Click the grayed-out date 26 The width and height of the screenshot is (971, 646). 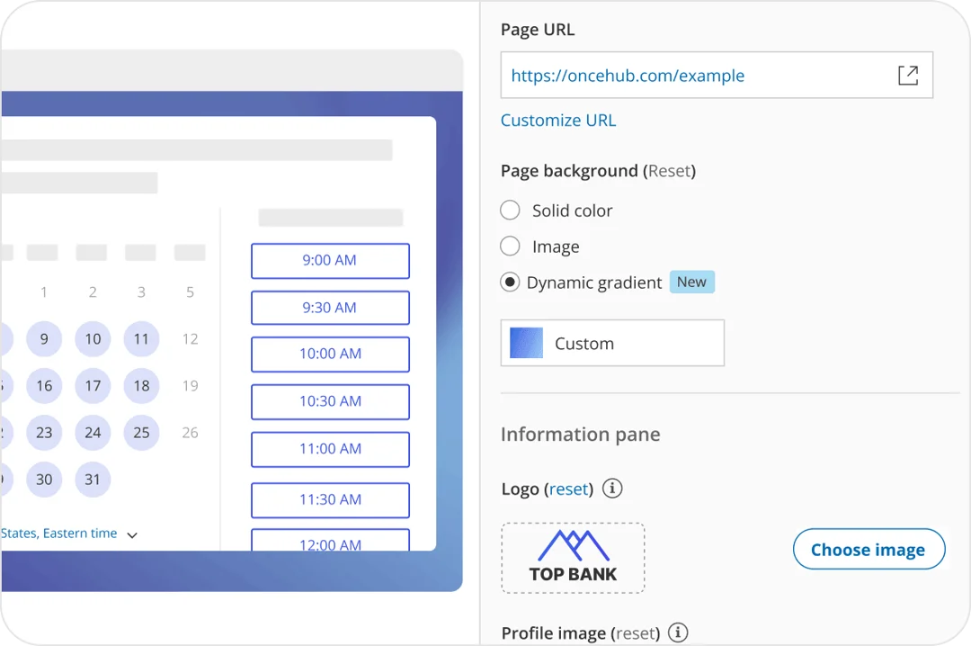coord(190,433)
